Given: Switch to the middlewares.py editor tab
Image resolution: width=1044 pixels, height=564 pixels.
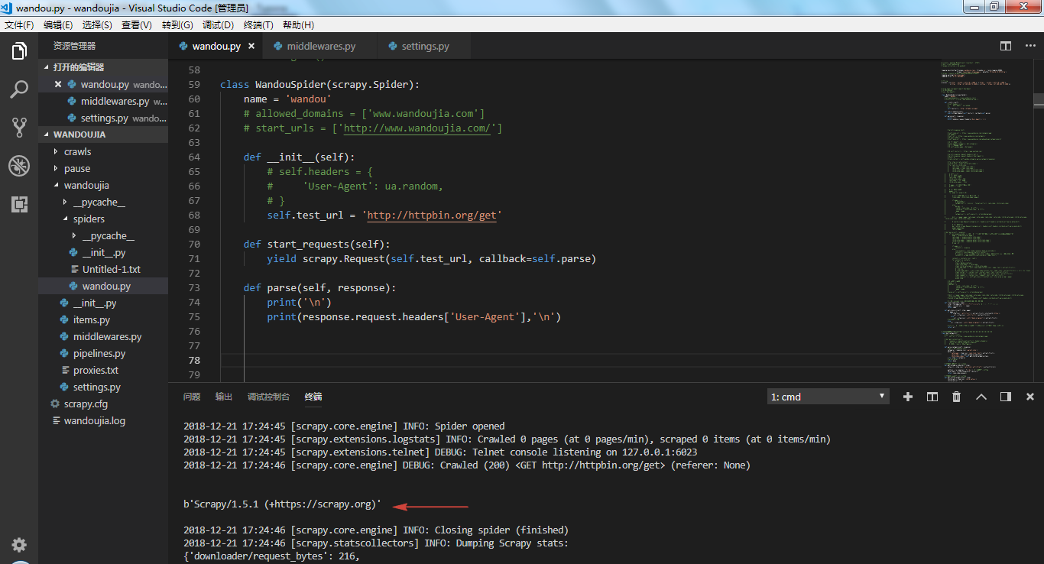Looking at the screenshot, I should [x=320, y=46].
